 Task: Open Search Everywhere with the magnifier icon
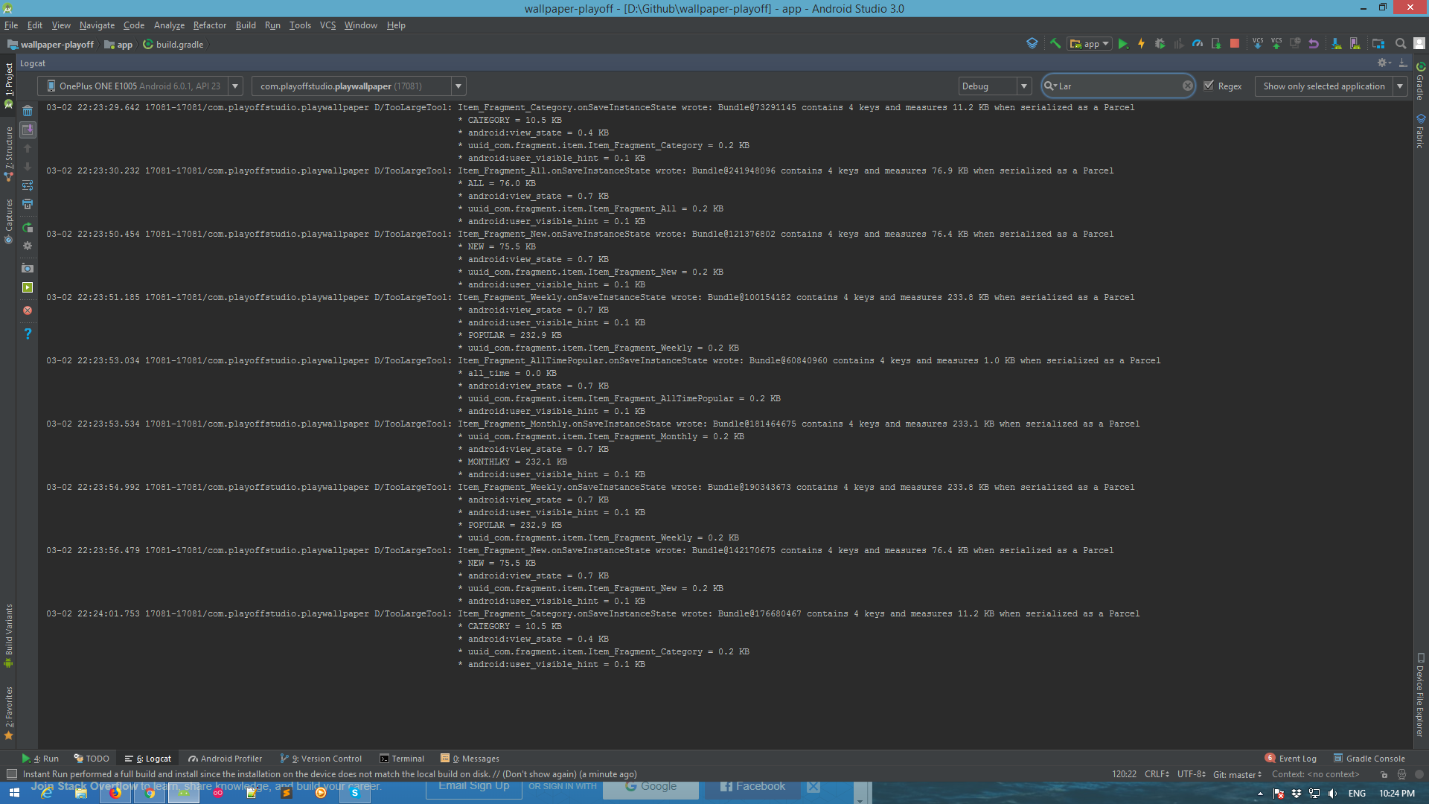(x=1400, y=44)
